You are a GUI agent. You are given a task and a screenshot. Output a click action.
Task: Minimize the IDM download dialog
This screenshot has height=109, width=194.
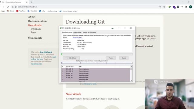119,28
